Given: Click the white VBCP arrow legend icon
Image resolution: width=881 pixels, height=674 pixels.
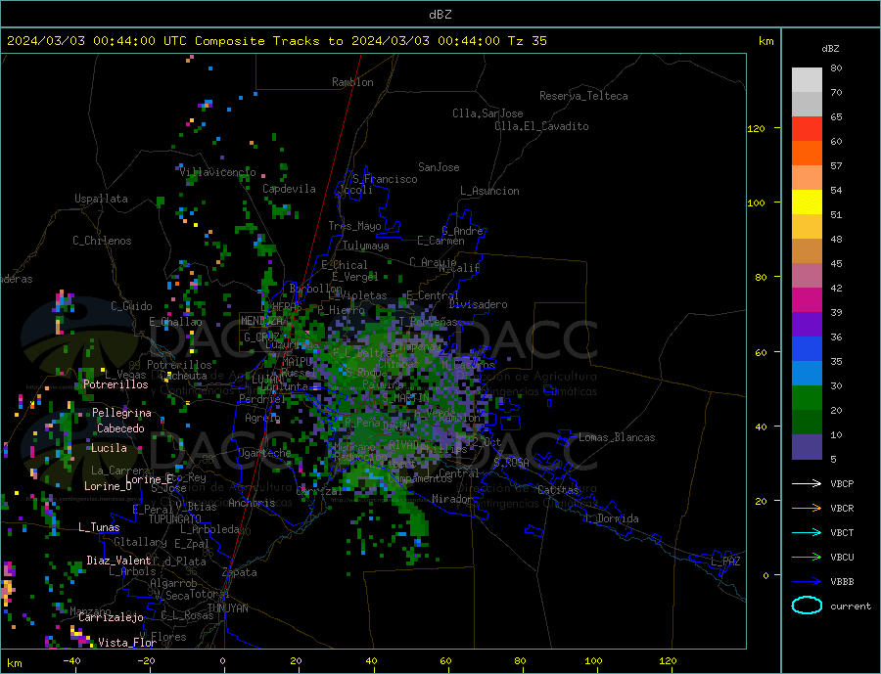Looking at the screenshot, I should [x=807, y=483].
